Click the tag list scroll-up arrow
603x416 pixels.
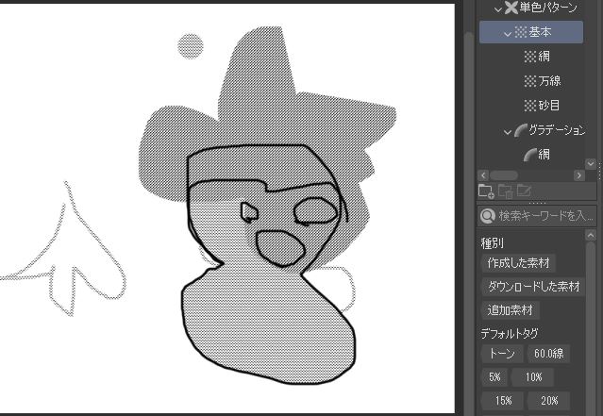pos(591,235)
